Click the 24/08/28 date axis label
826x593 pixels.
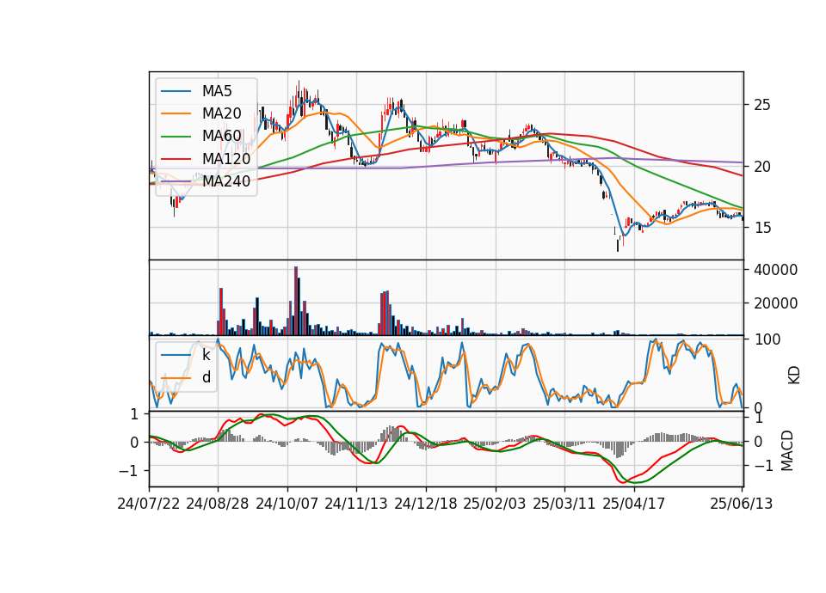[218, 504]
